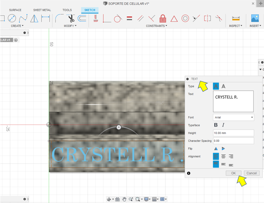Viewport: 264px width, 203px height.
Task: Apply the symmetry constraint
Action: [x=207, y=19]
